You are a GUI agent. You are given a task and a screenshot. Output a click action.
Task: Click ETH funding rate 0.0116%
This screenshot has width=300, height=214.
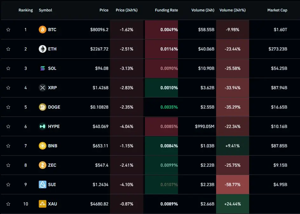coord(169,49)
